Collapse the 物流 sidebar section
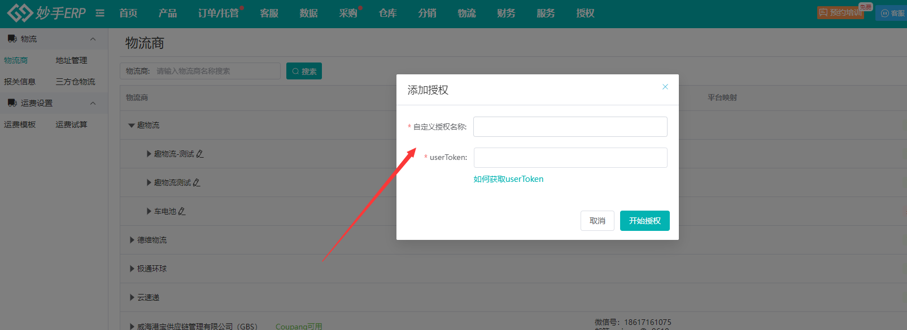This screenshot has height=330, width=907. click(93, 39)
